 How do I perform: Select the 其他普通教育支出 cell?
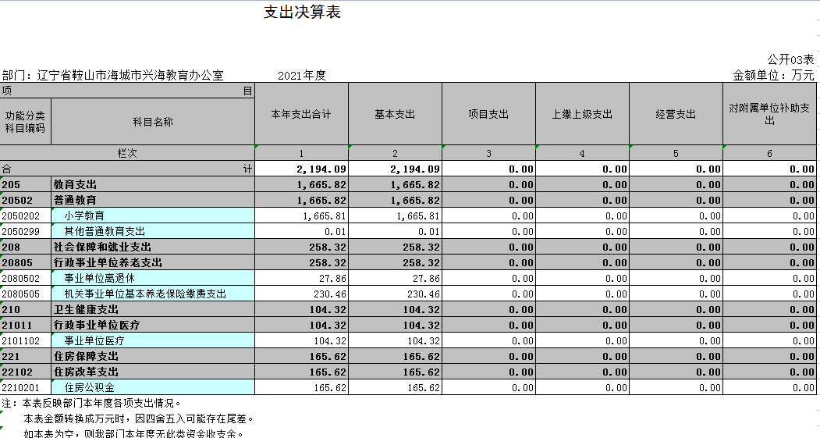point(153,231)
